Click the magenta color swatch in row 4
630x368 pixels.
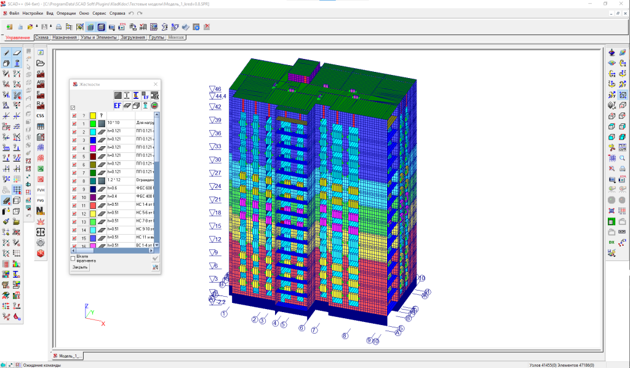(92, 148)
